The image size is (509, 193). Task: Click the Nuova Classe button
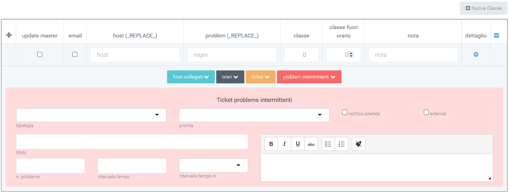484,8
